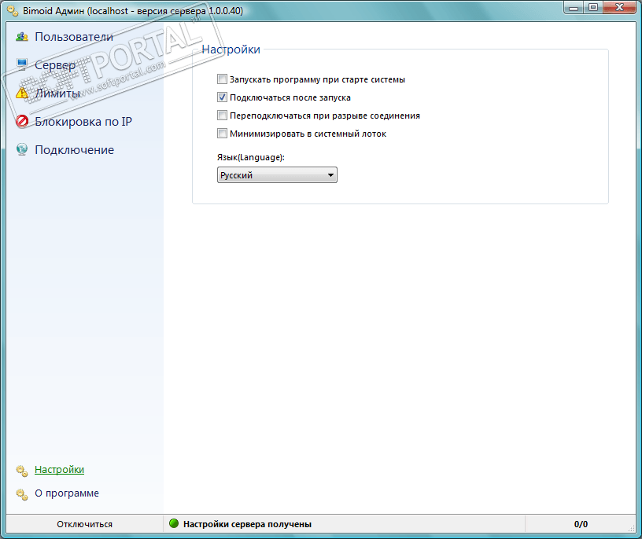
Task: Click the Подключение globe icon
Action: 22,149
